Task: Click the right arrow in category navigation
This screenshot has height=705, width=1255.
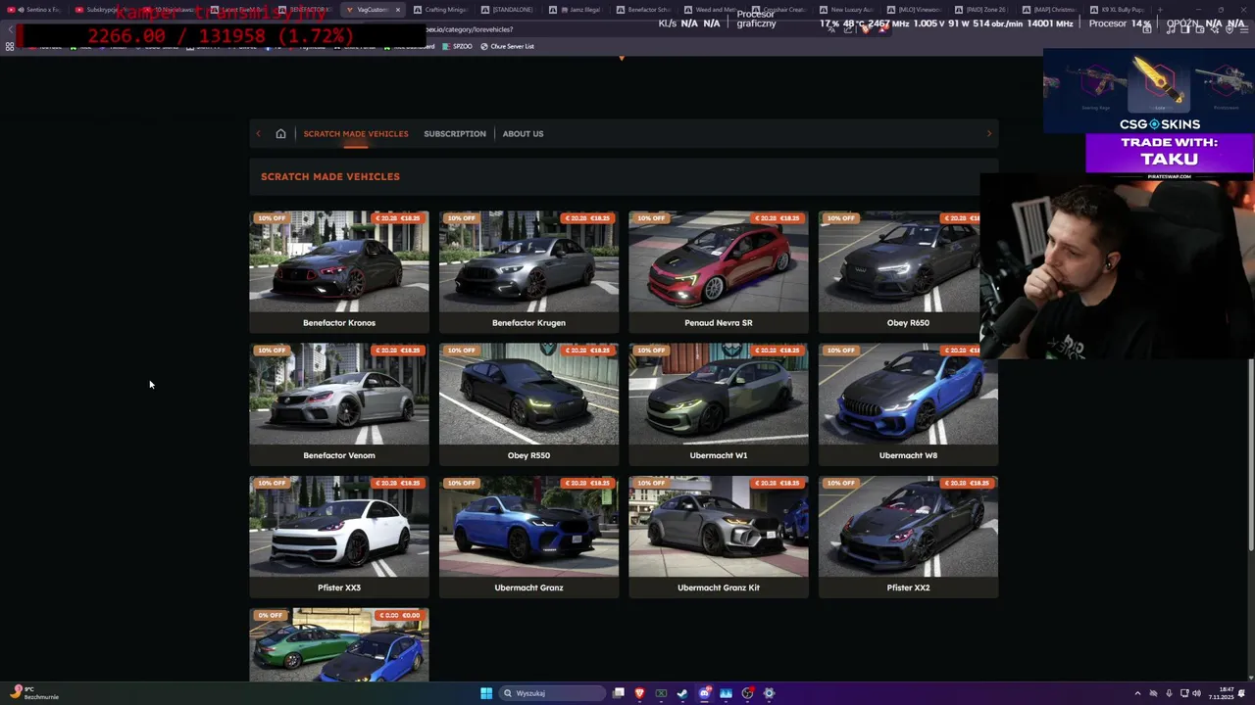Action: (x=988, y=133)
